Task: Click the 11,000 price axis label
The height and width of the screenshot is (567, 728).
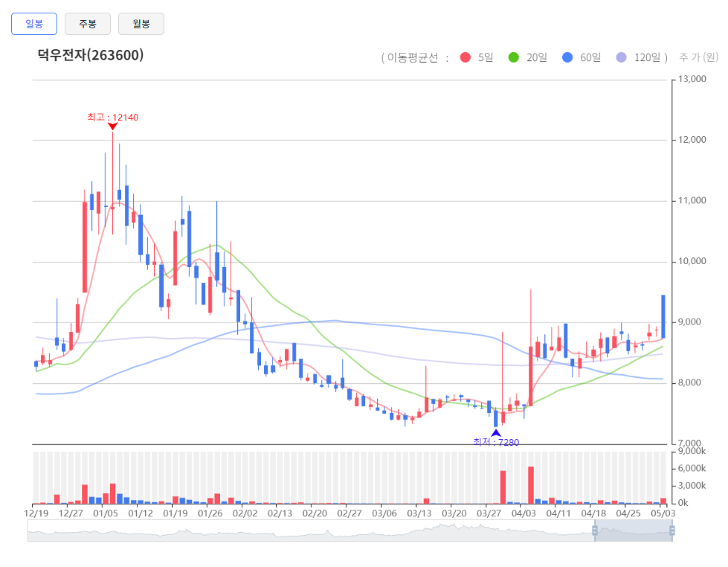Action: point(692,201)
